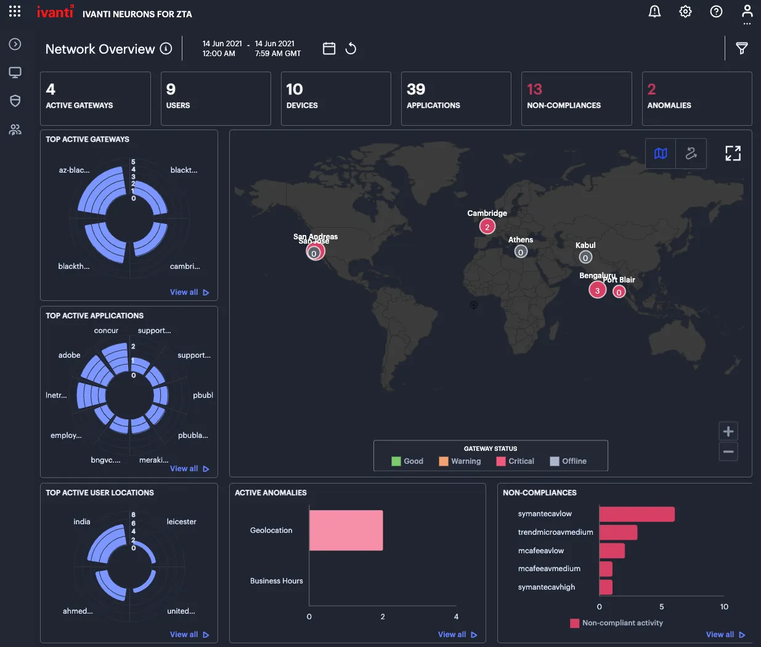Open the Devices summary card
Image resolution: width=761 pixels, height=647 pixels.
tap(336, 99)
